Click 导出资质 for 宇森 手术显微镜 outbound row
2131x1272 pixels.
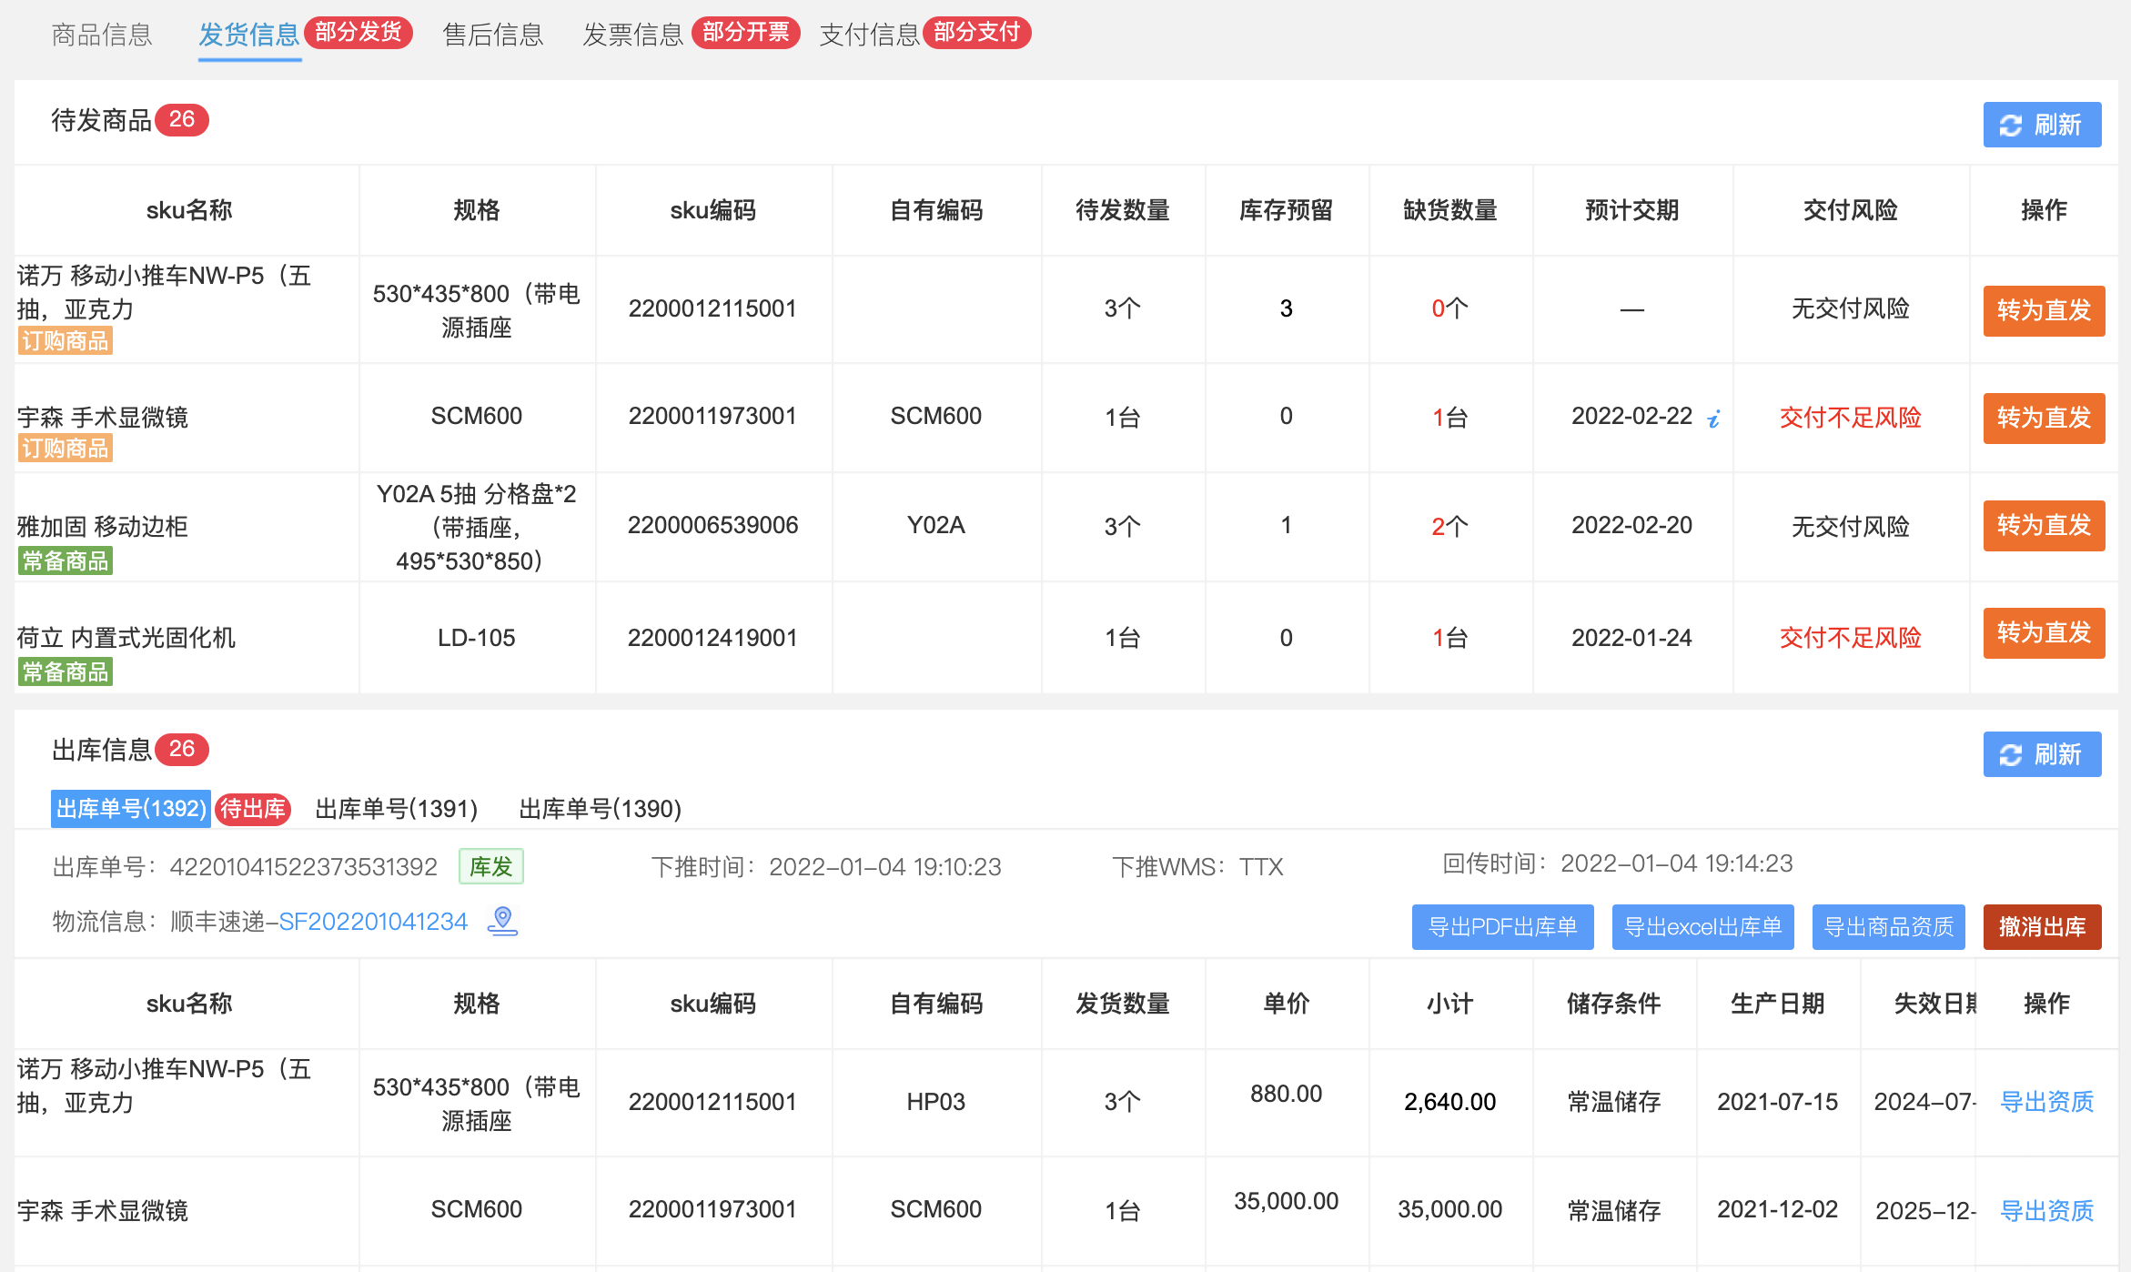click(2046, 1211)
